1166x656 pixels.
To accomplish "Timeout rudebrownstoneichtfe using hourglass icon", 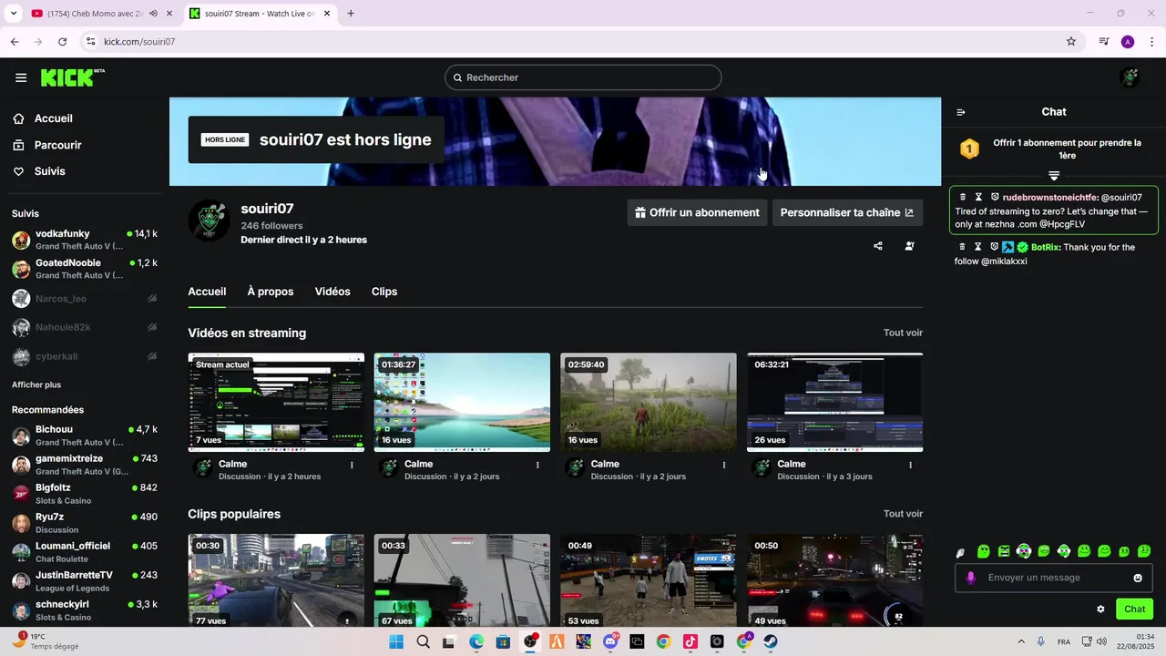I will click(x=978, y=197).
